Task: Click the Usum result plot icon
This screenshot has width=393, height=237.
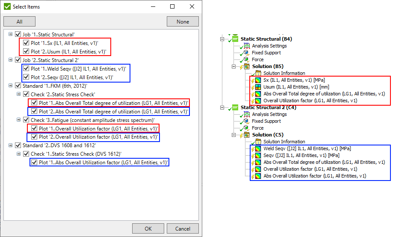Action: tap(258, 87)
